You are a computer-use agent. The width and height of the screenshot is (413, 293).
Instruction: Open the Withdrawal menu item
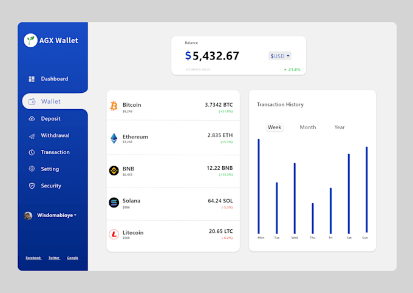coord(55,135)
